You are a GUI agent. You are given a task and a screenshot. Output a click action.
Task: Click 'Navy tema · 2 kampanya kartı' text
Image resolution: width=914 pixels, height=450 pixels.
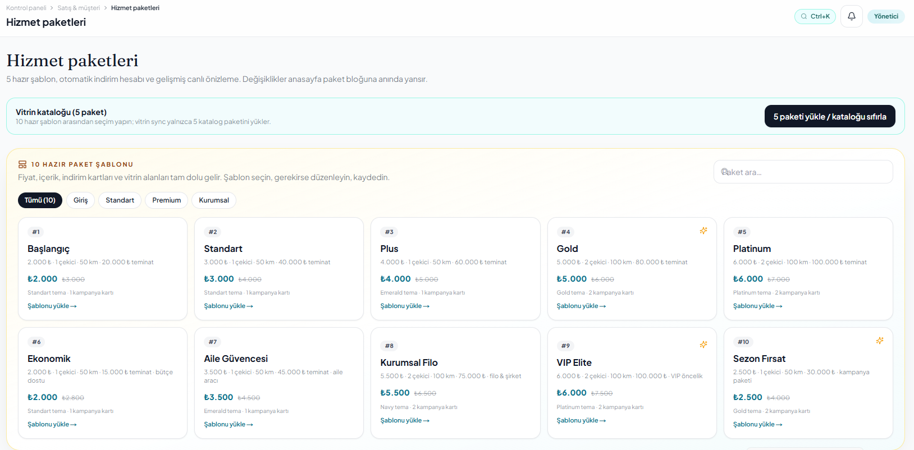[x=419, y=407]
